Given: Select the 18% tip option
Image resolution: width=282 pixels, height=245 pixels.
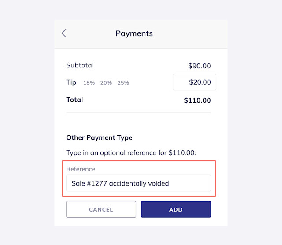Looking at the screenshot, I should (89, 83).
